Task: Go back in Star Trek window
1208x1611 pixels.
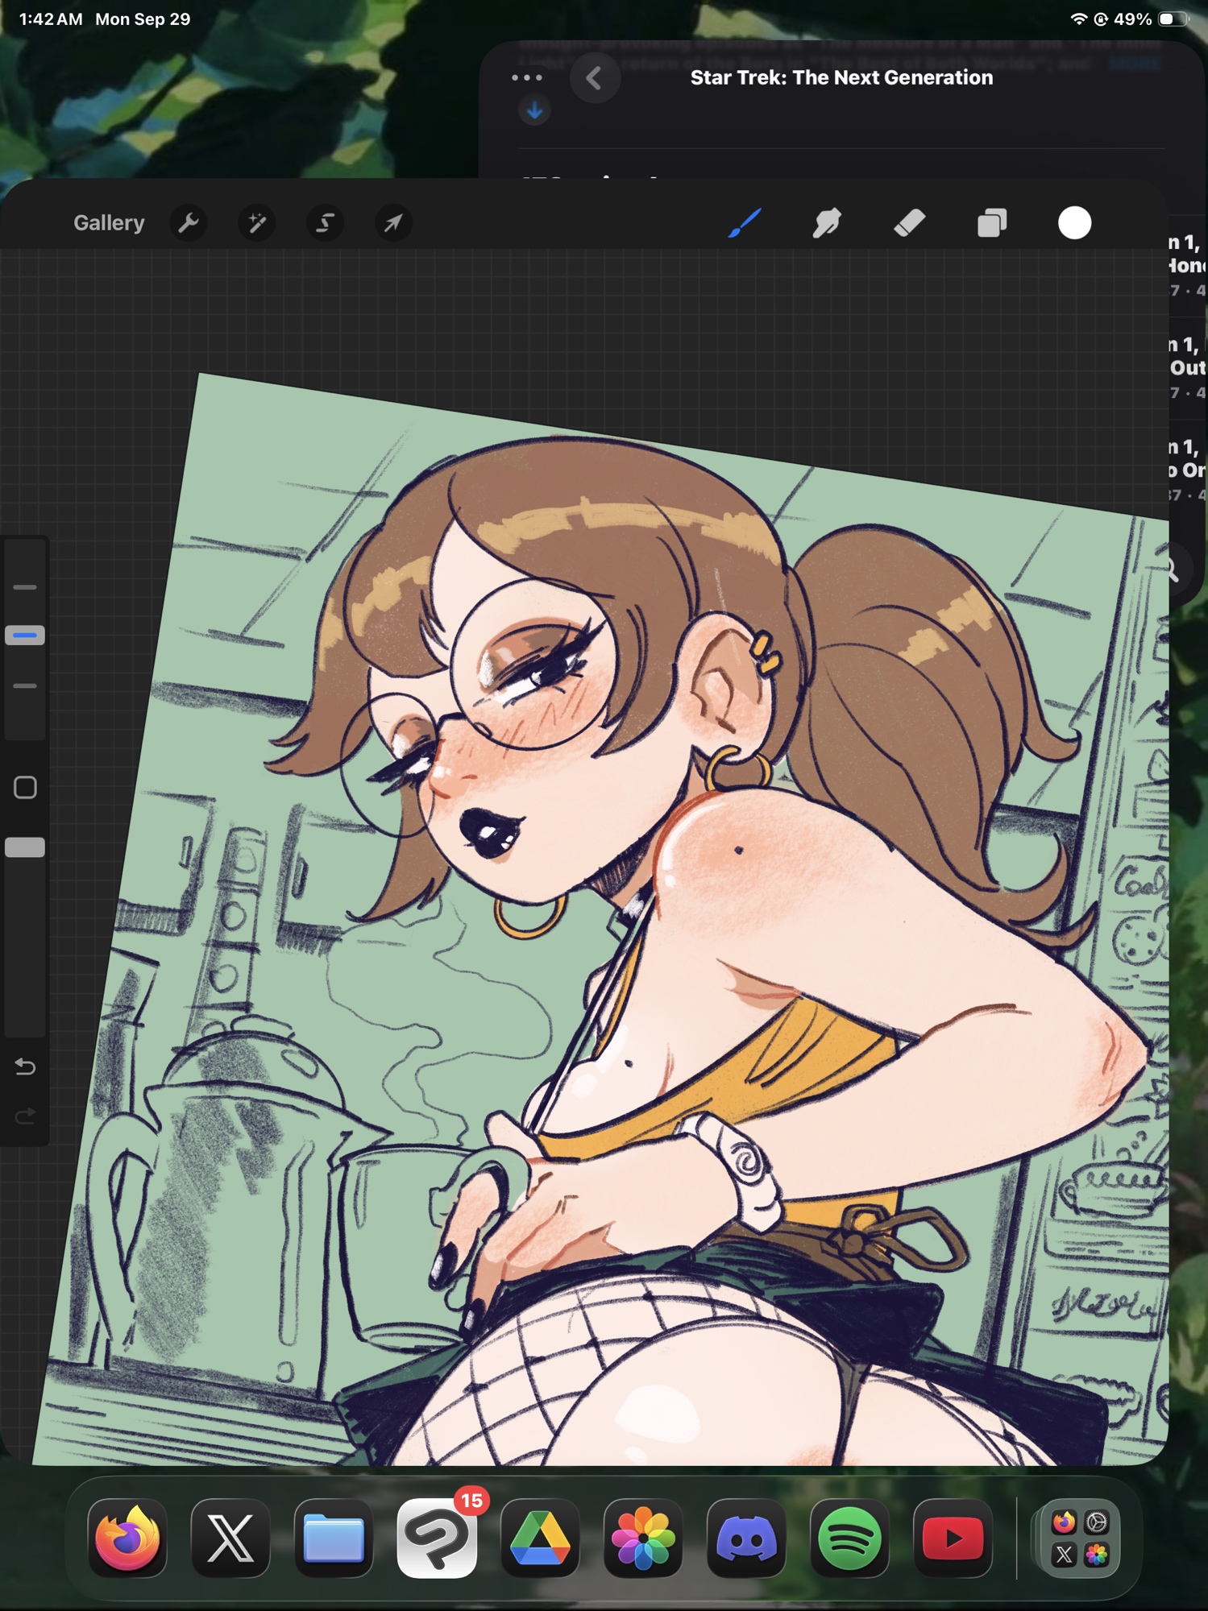Action: [x=595, y=78]
